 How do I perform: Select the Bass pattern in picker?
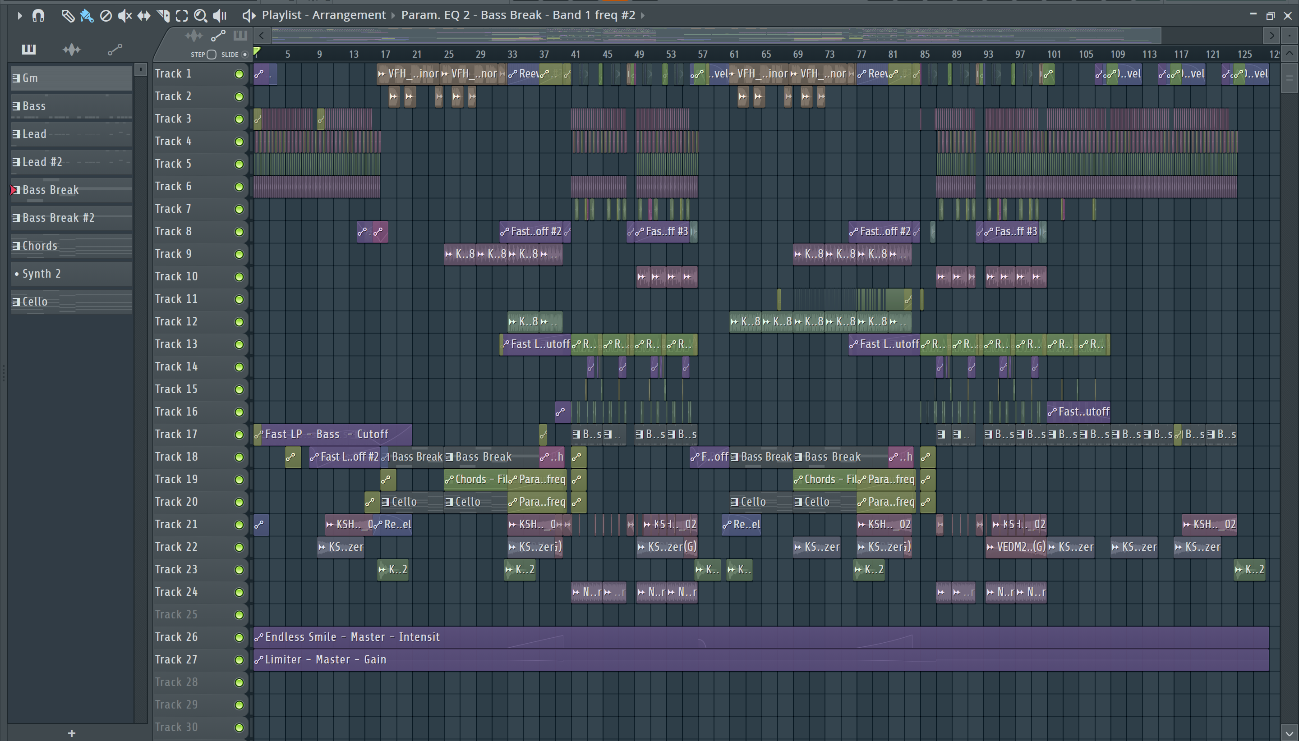tap(72, 106)
